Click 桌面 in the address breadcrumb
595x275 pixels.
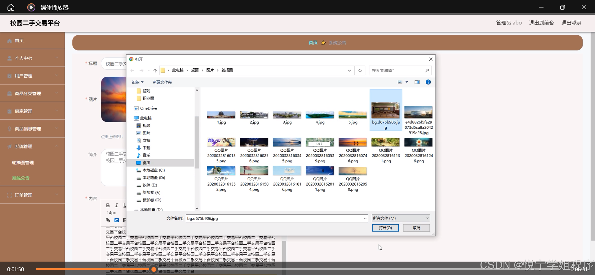point(195,70)
